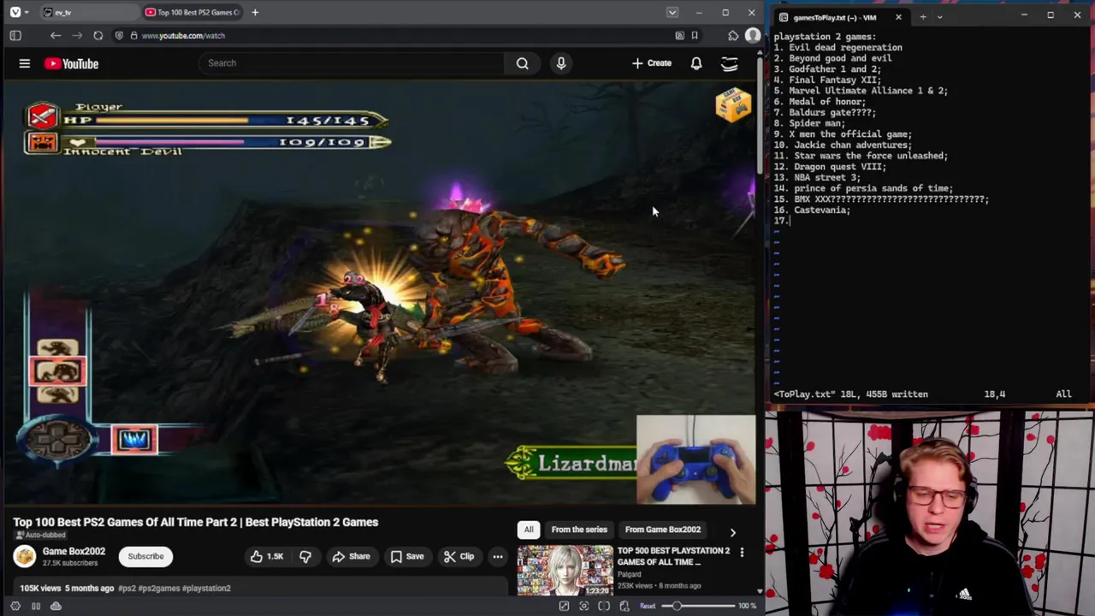
Task: Open Game Box2002 channel avatar
Action: [25, 556]
